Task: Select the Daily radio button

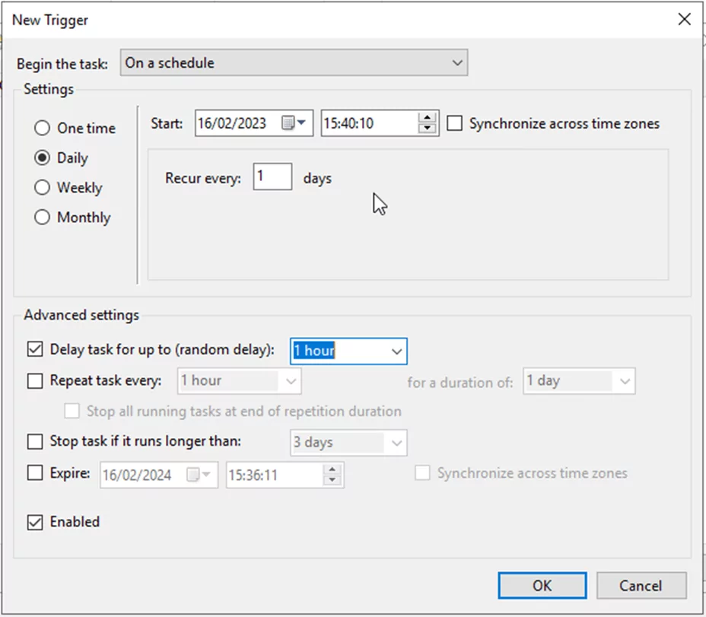Action: (42, 157)
